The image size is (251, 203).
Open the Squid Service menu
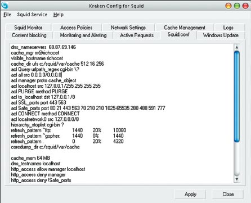[x=32, y=15]
